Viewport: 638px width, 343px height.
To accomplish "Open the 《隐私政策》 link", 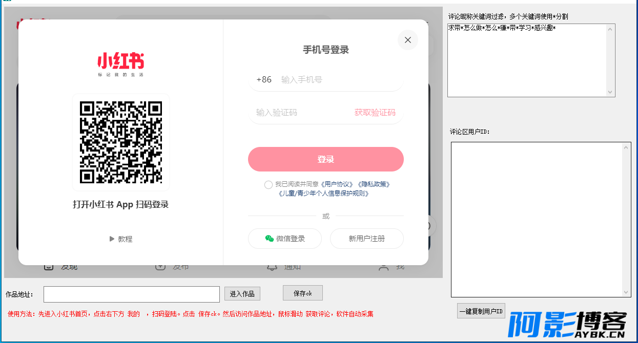I will coord(374,184).
